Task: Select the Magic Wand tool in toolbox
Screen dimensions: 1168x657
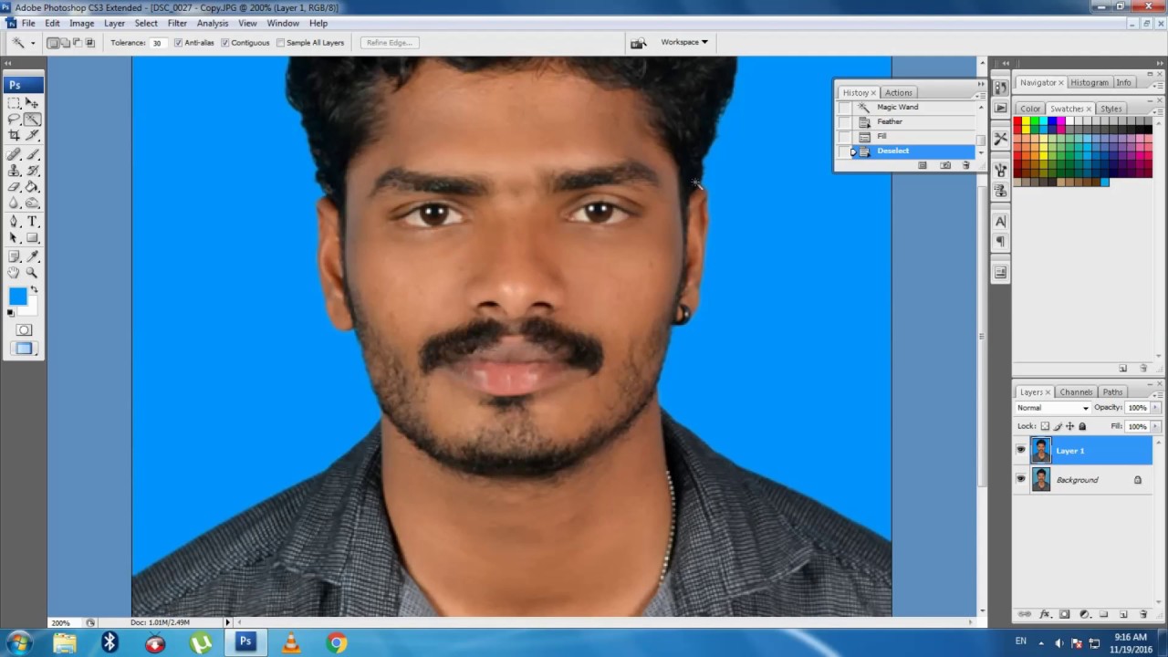Action: point(32,119)
